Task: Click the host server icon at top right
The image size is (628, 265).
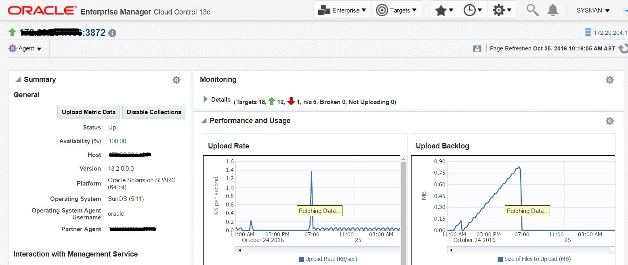Action: 588,32
